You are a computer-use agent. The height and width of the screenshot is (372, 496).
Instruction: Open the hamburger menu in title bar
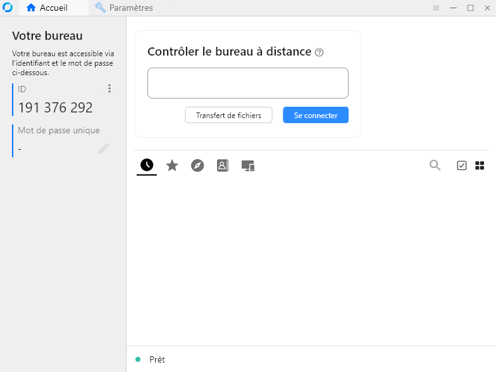click(437, 8)
